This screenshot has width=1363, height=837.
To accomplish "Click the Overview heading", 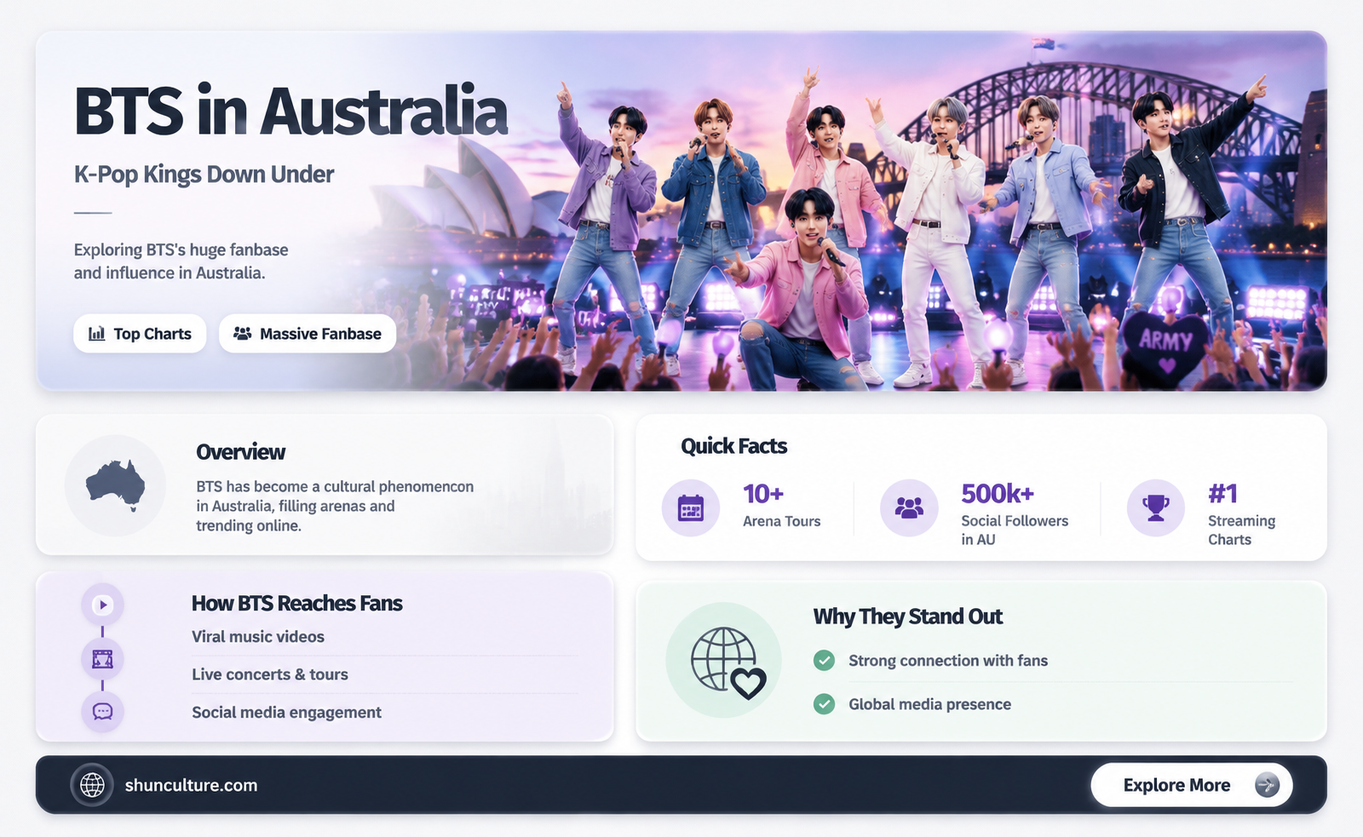I will click(240, 452).
